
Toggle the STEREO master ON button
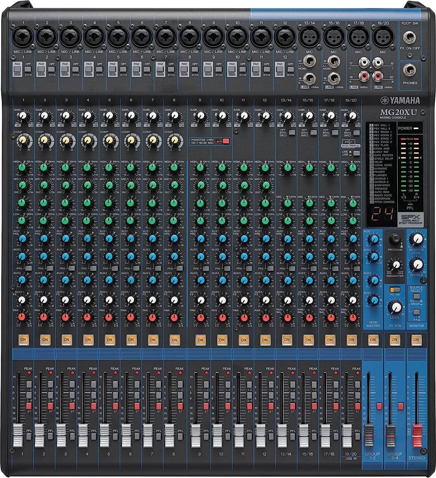click(416, 340)
